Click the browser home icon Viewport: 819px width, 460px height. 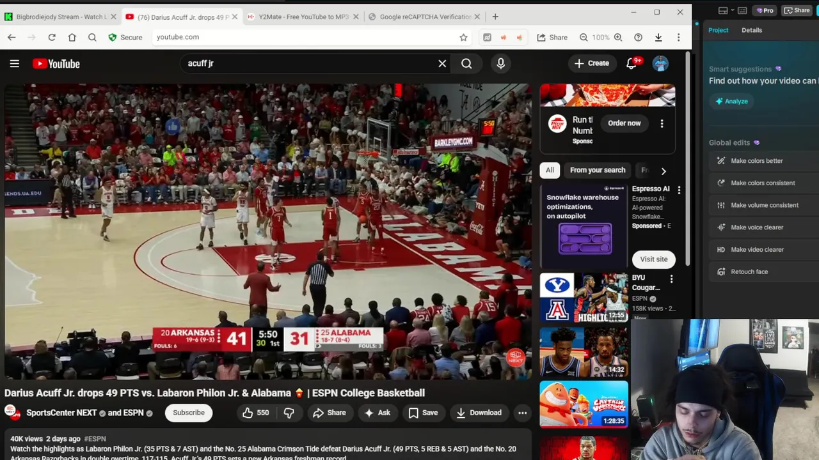[72, 37]
